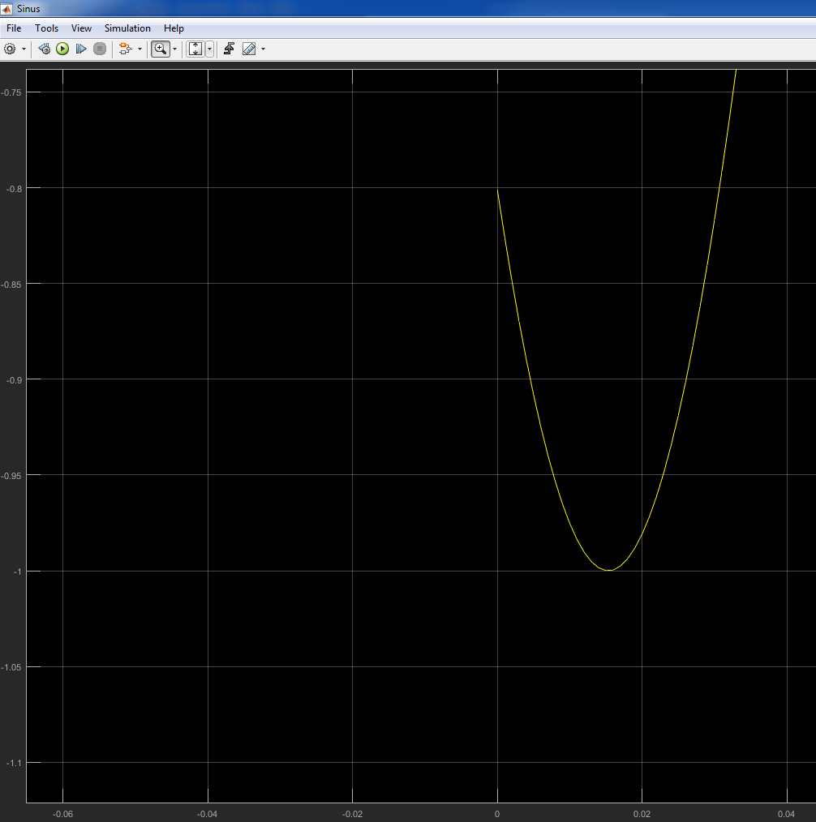
Task: Open the File menu
Action: coord(14,28)
